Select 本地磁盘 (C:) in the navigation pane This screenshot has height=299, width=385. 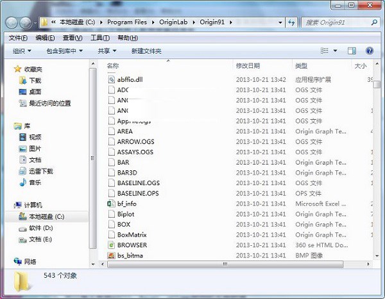coord(47,216)
